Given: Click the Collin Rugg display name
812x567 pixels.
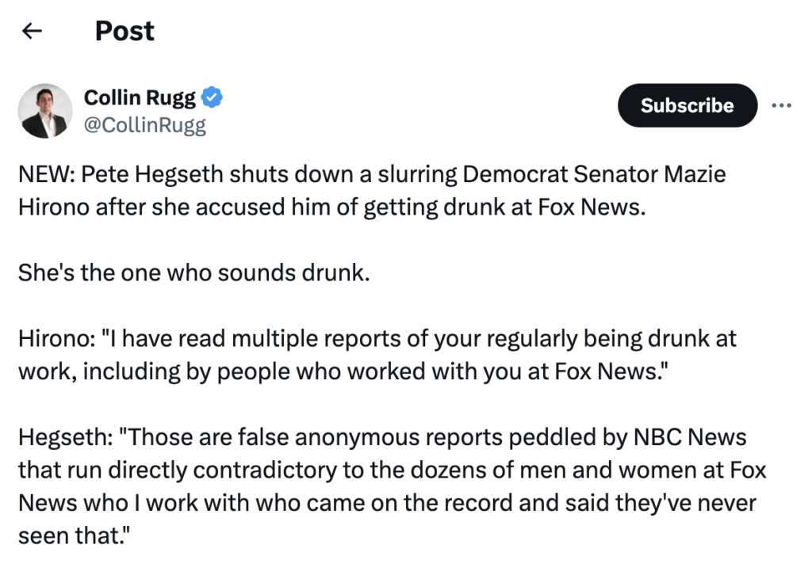Looking at the screenshot, I should tap(141, 97).
